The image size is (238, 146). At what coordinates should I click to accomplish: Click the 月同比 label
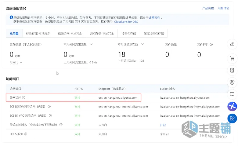click(x=14, y=62)
